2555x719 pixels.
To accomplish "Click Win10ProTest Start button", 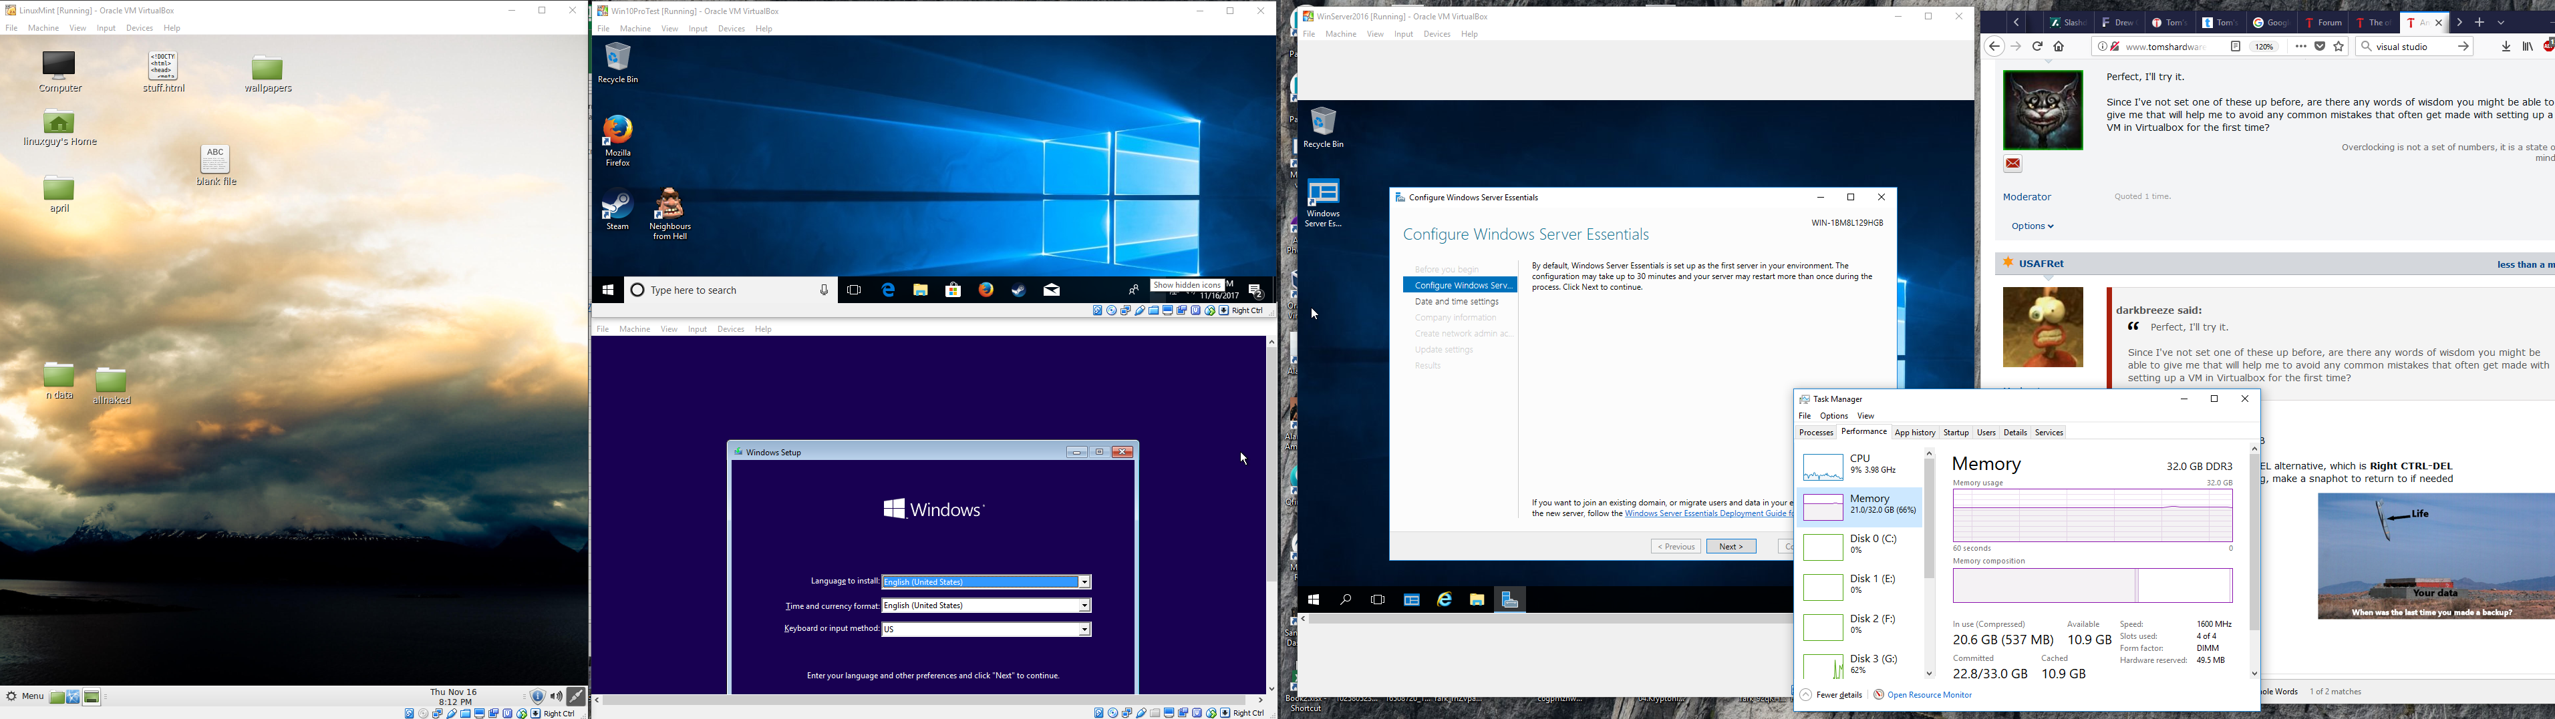I will tap(608, 290).
